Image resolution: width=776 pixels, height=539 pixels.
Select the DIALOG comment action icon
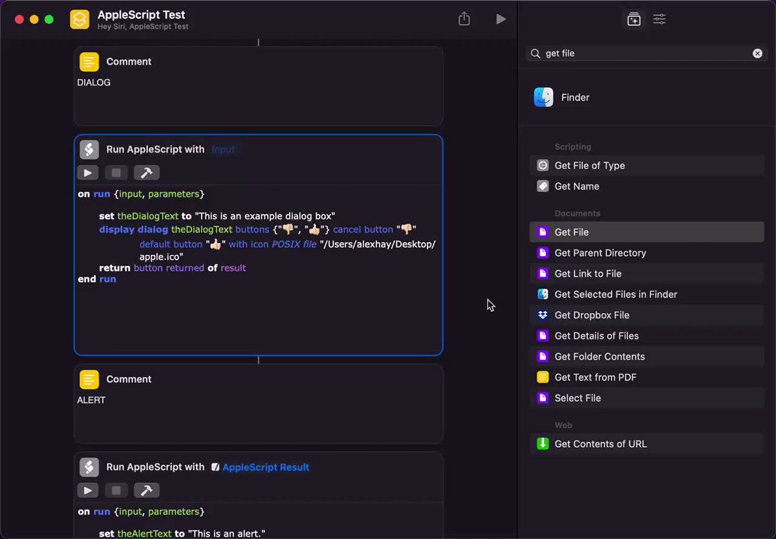click(89, 61)
